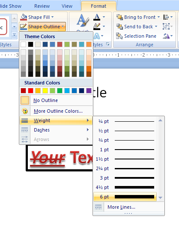179x225 pixels.
Task: Pick black theme color swatch
Action: [x=30, y=44]
